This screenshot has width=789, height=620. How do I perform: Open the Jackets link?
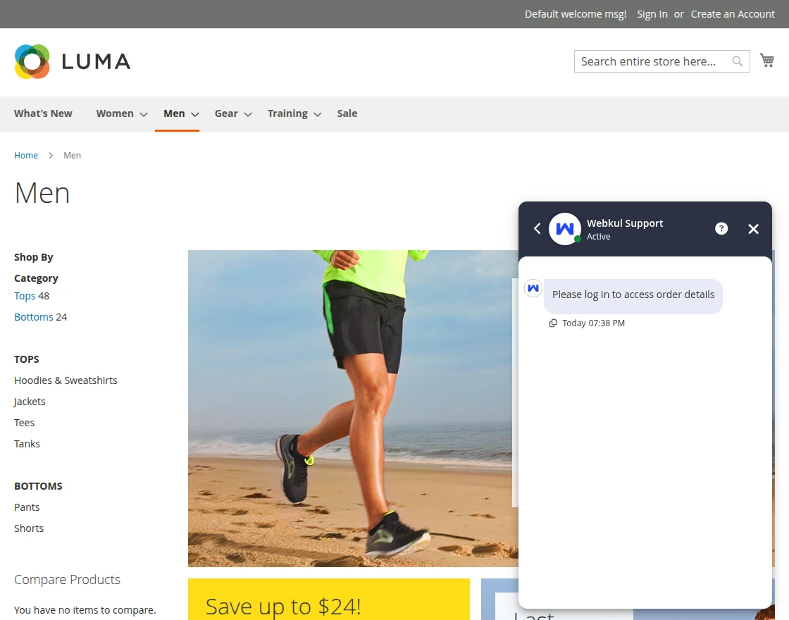click(30, 402)
